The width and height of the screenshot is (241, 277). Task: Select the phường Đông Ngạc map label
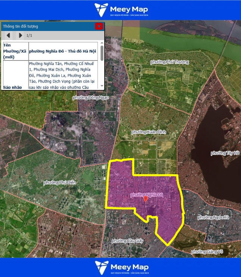[91, 97]
